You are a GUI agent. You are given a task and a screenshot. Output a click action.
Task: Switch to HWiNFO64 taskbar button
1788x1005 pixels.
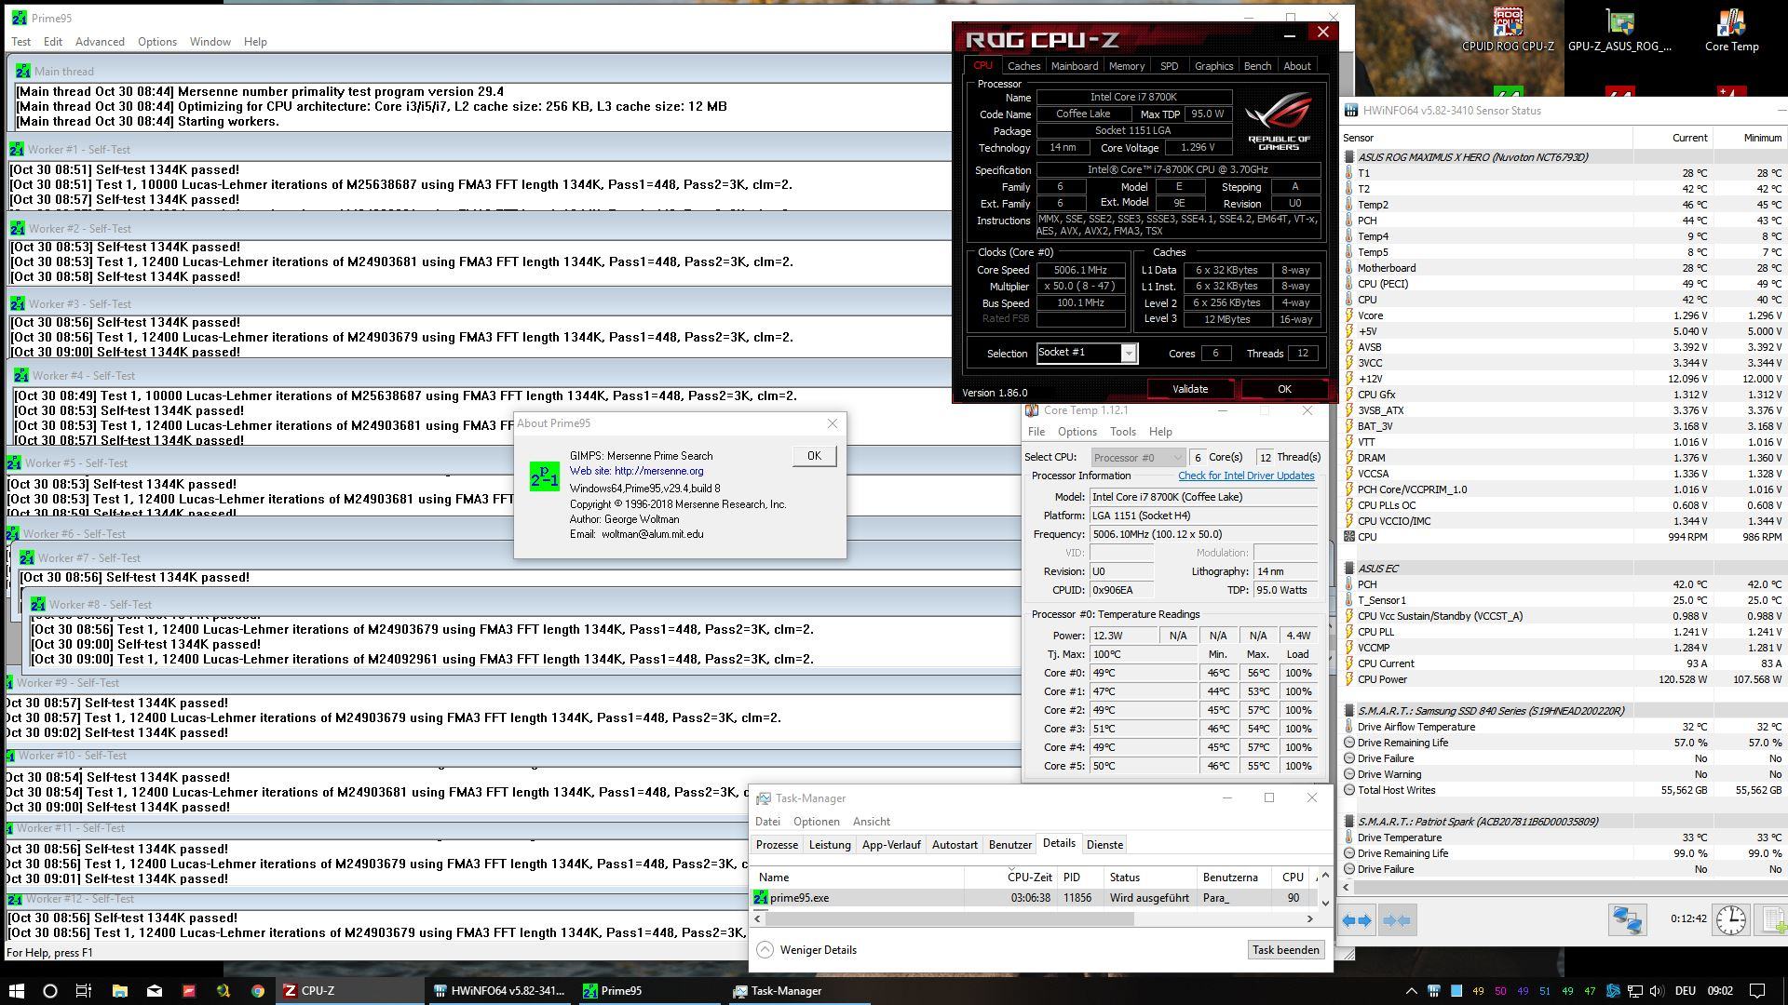pyautogui.click(x=500, y=991)
